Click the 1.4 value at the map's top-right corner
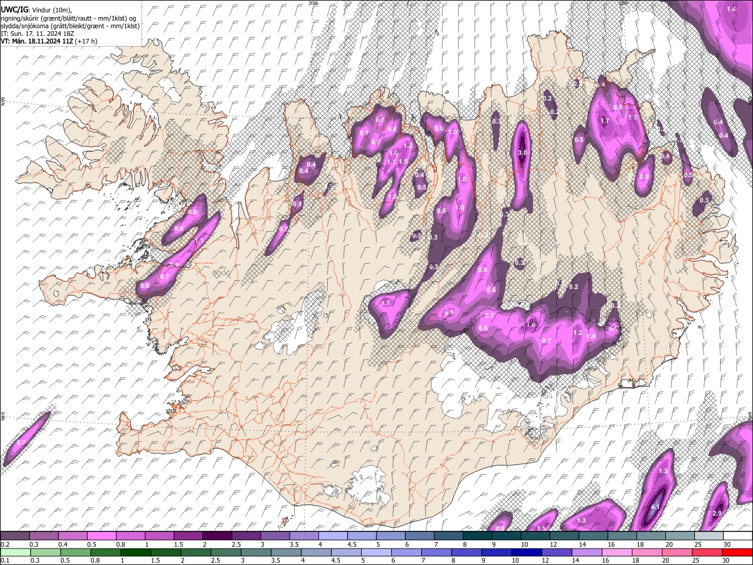Image resolution: width=753 pixels, height=565 pixels. [x=732, y=9]
